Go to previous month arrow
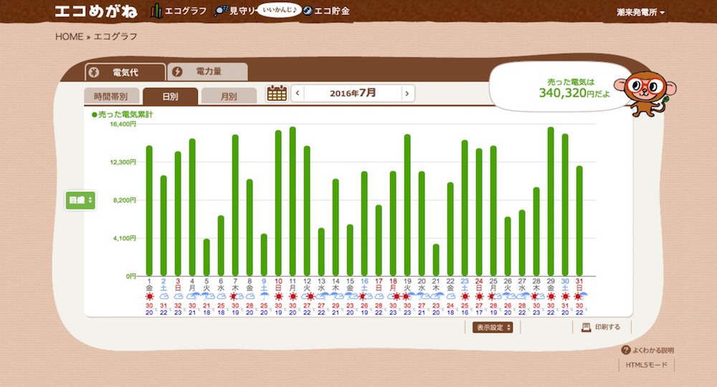The width and height of the screenshot is (717, 387). pyautogui.click(x=298, y=93)
